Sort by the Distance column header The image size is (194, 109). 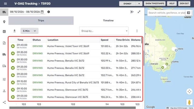136,40
